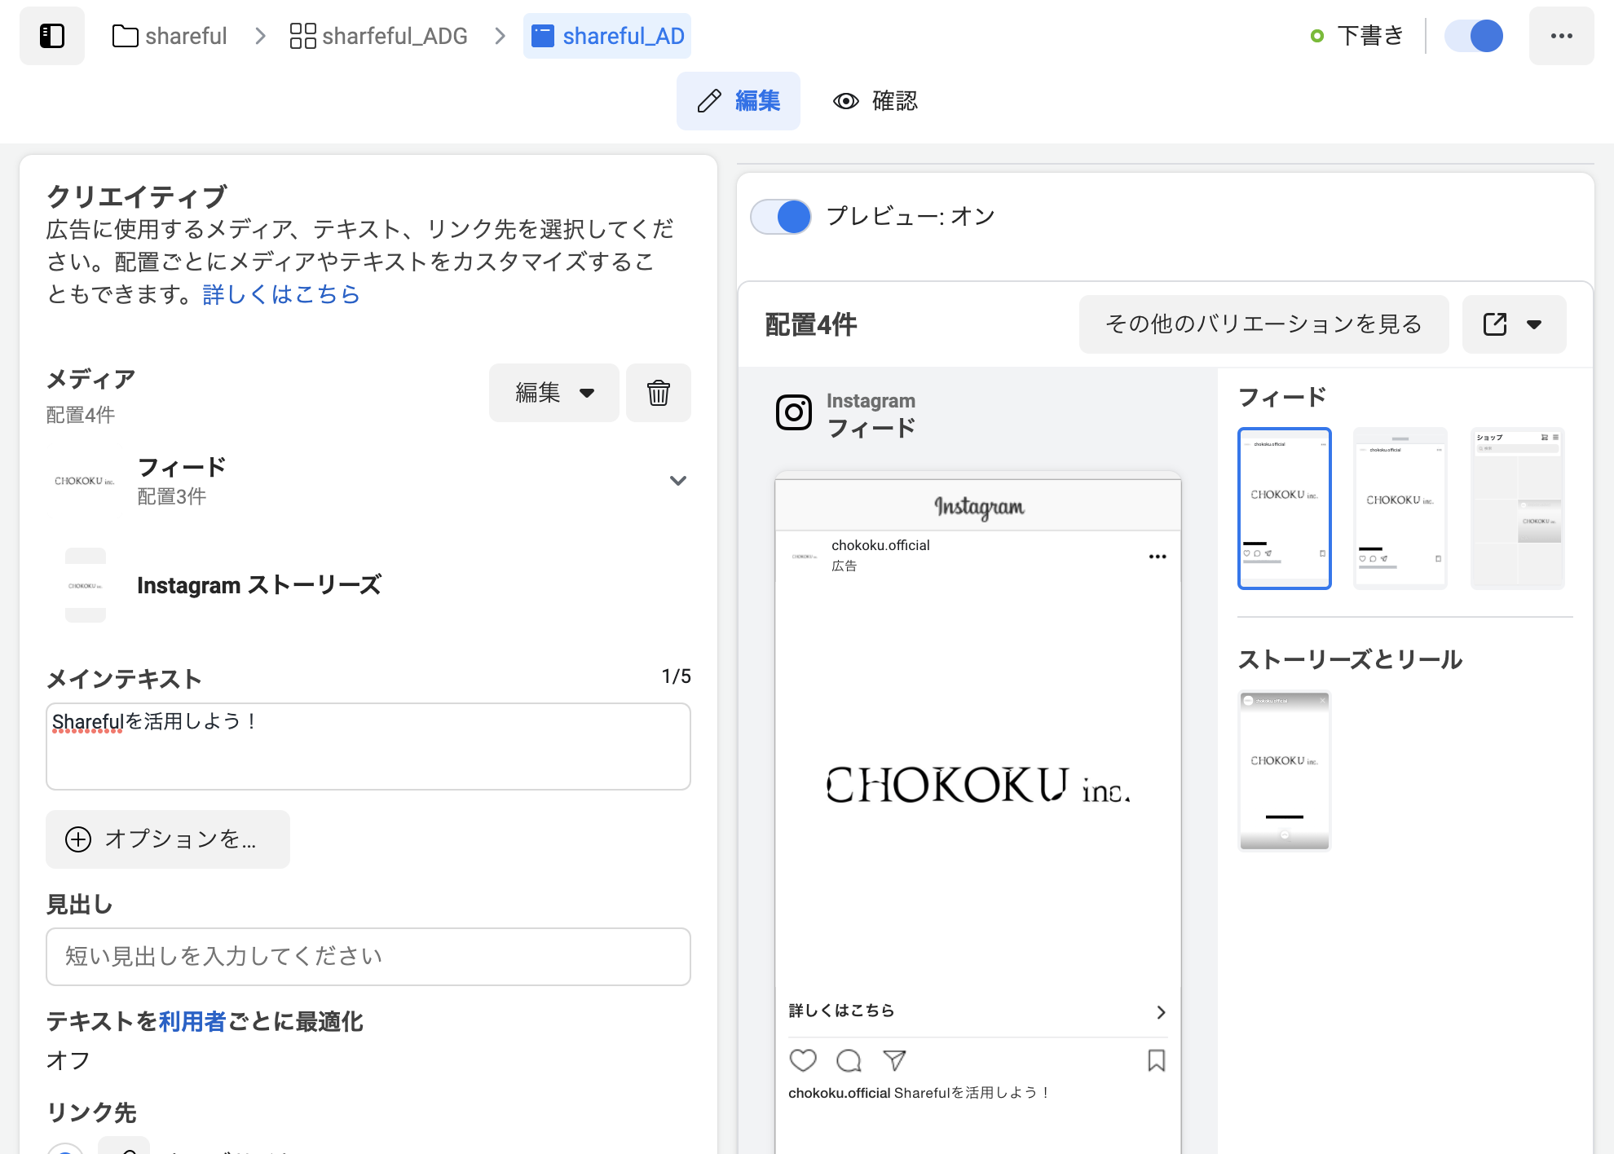Screen dimensions: 1614x1154
Task: Select the shareful_AD breadcrumb
Action: pos(607,36)
